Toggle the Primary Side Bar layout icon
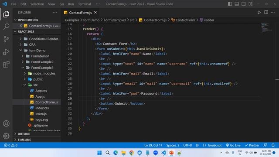Screen dimensions: 279x157 pos(230,4)
